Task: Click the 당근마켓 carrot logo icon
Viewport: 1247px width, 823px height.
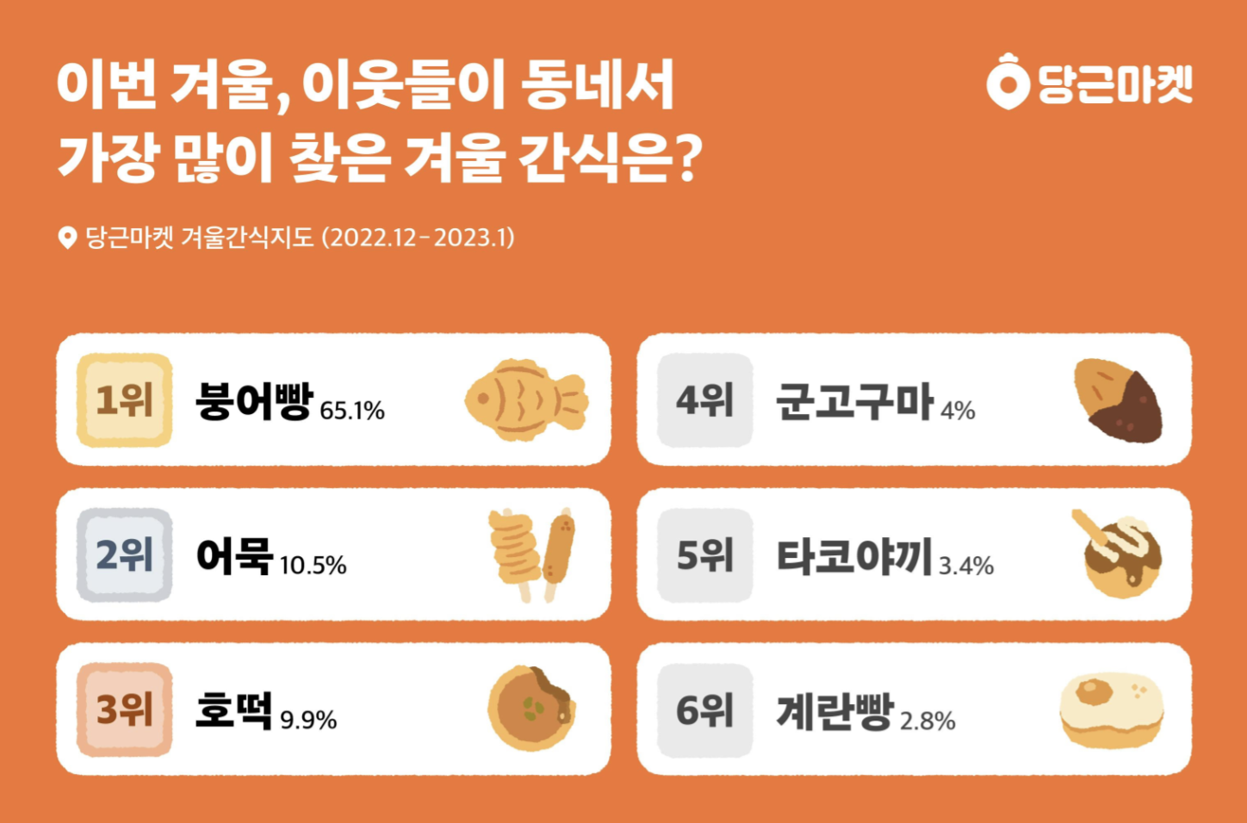Action: pos(1008,82)
